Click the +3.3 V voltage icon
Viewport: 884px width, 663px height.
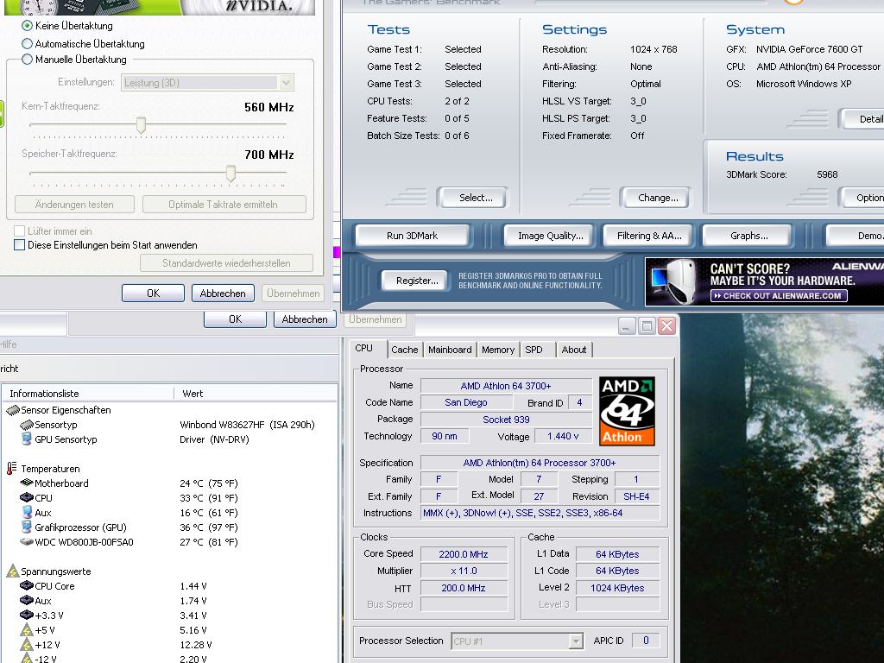(x=27, y=615)
